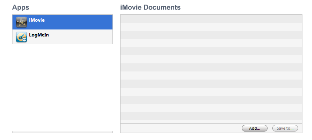Click the bottom border strip of the Apps list

[x=62, y=132]
